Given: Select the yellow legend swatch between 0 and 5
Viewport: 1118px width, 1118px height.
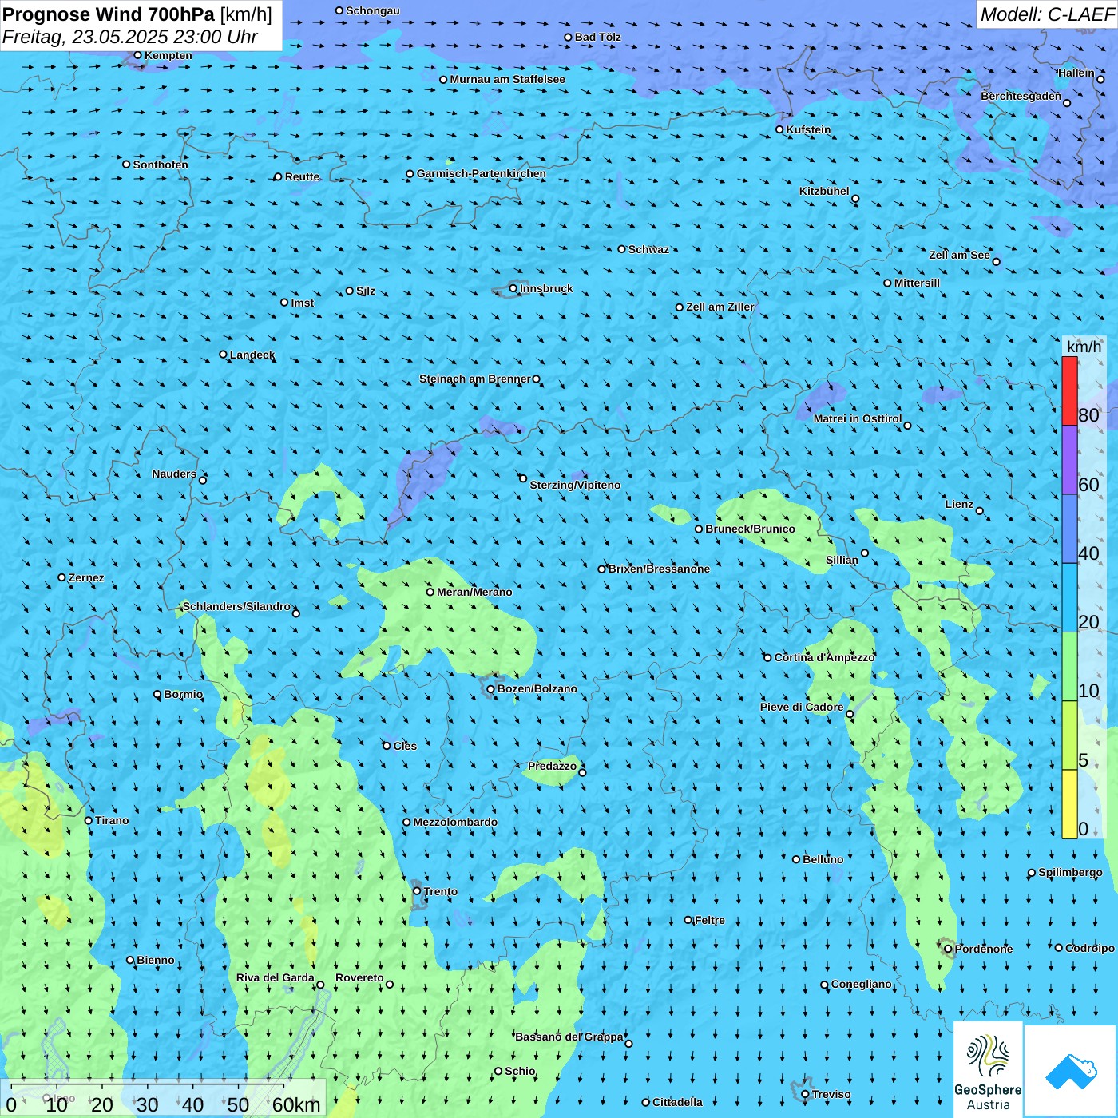Looking at the screenshot, I should click(x=1069, y=804).
